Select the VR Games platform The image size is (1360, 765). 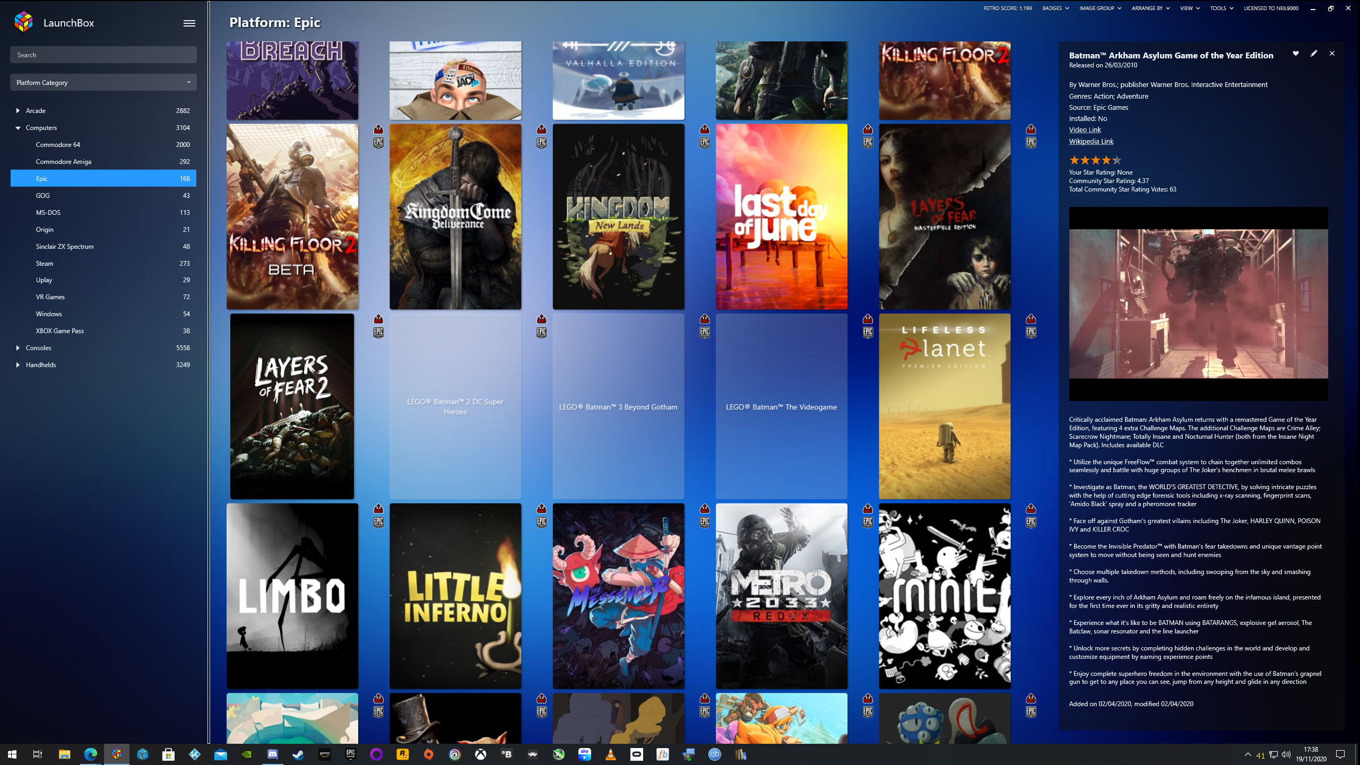point(103,297)
